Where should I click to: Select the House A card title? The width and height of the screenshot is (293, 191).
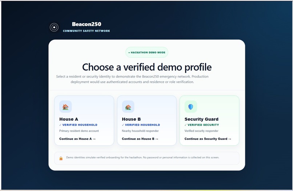(x=69, y=119)
